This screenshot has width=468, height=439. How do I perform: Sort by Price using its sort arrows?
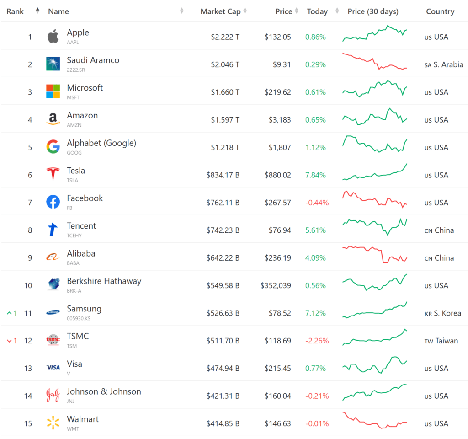tap(297, 11)
